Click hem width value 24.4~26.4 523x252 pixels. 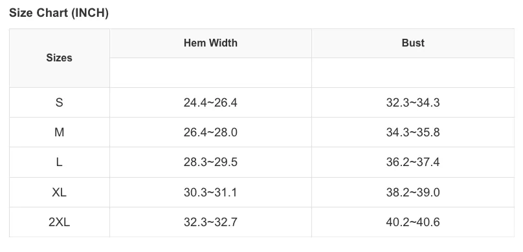210,103
